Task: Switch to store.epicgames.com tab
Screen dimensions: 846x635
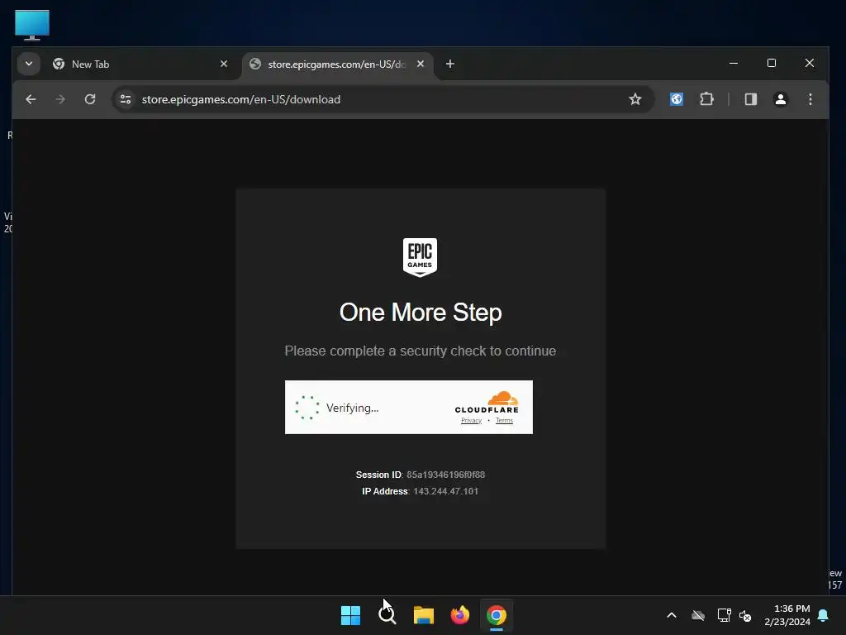Action: (x=337, y=64)
